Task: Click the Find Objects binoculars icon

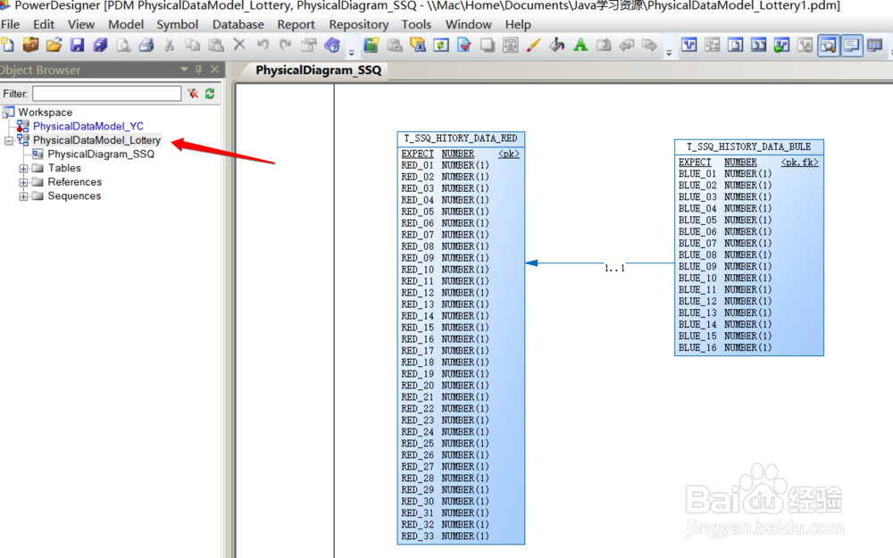Action: 418,45
